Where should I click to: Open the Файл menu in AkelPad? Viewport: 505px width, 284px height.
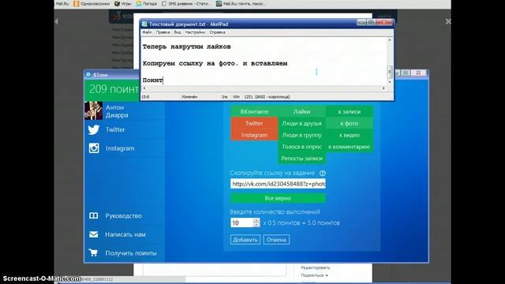tap(148, 32)
